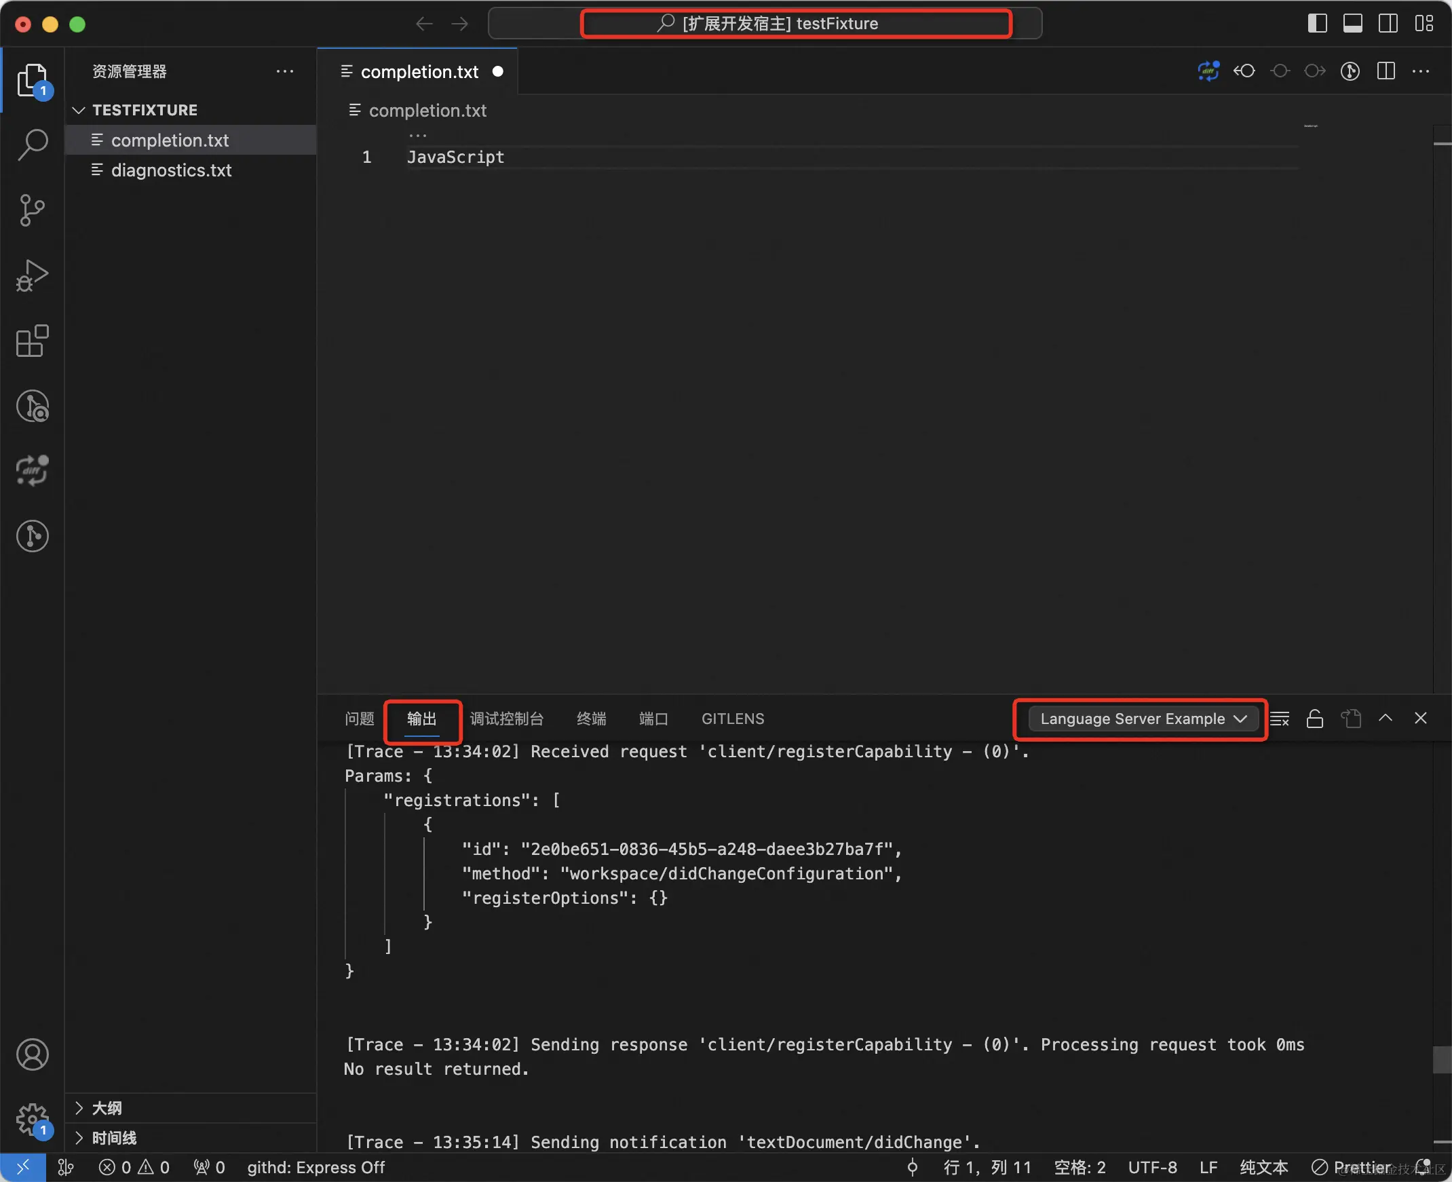Click the source control branch status icon

tap(66, 1167)
